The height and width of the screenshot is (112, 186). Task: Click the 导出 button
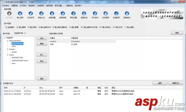pos(42,61)
